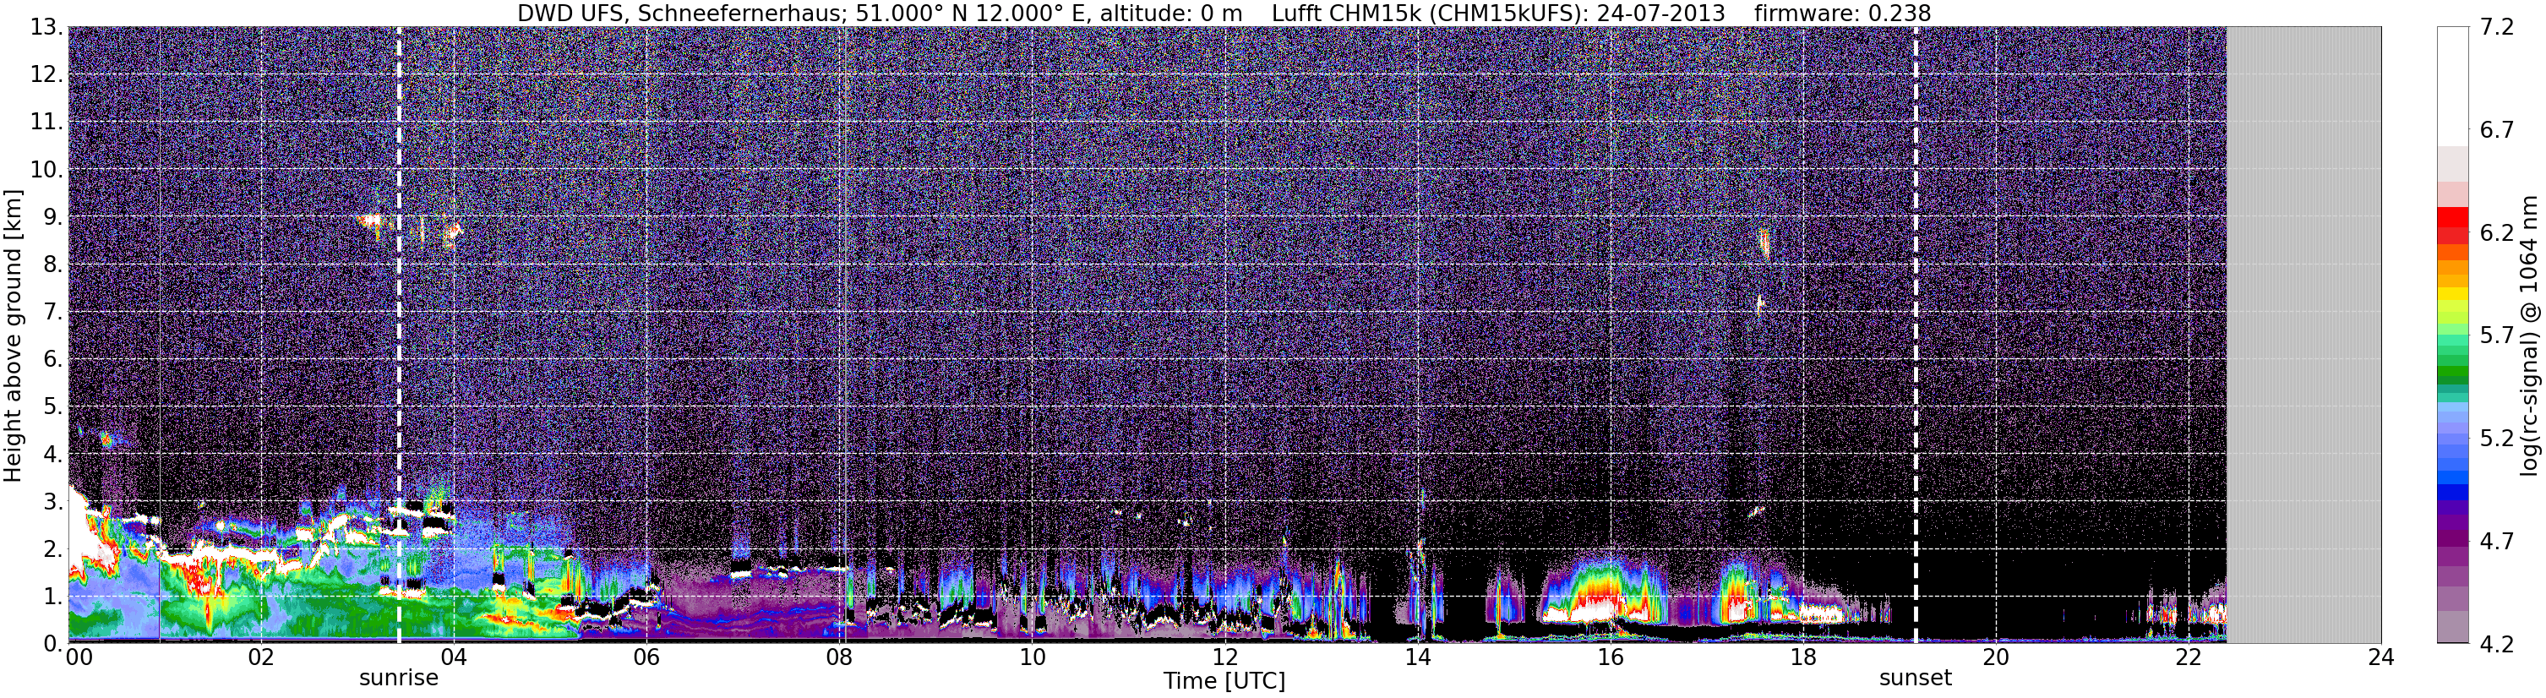
Task: Click the 'sunrise' label below the axis
Action: point(398,679)
